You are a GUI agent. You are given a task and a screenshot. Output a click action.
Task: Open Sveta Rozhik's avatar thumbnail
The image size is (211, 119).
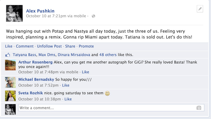point(10,96)
